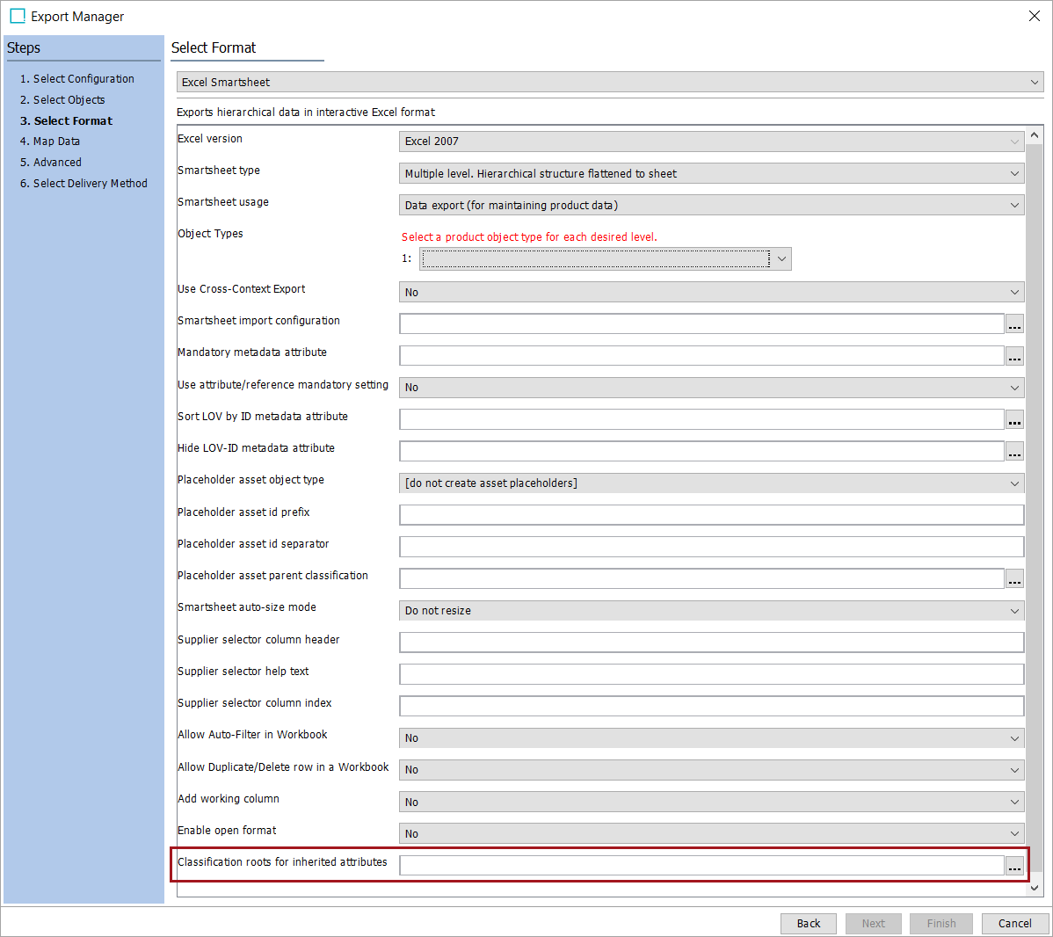Expand the Smartsheet usage dropdown
Viewport: 1053px width, 937px height.
[711, 205]
